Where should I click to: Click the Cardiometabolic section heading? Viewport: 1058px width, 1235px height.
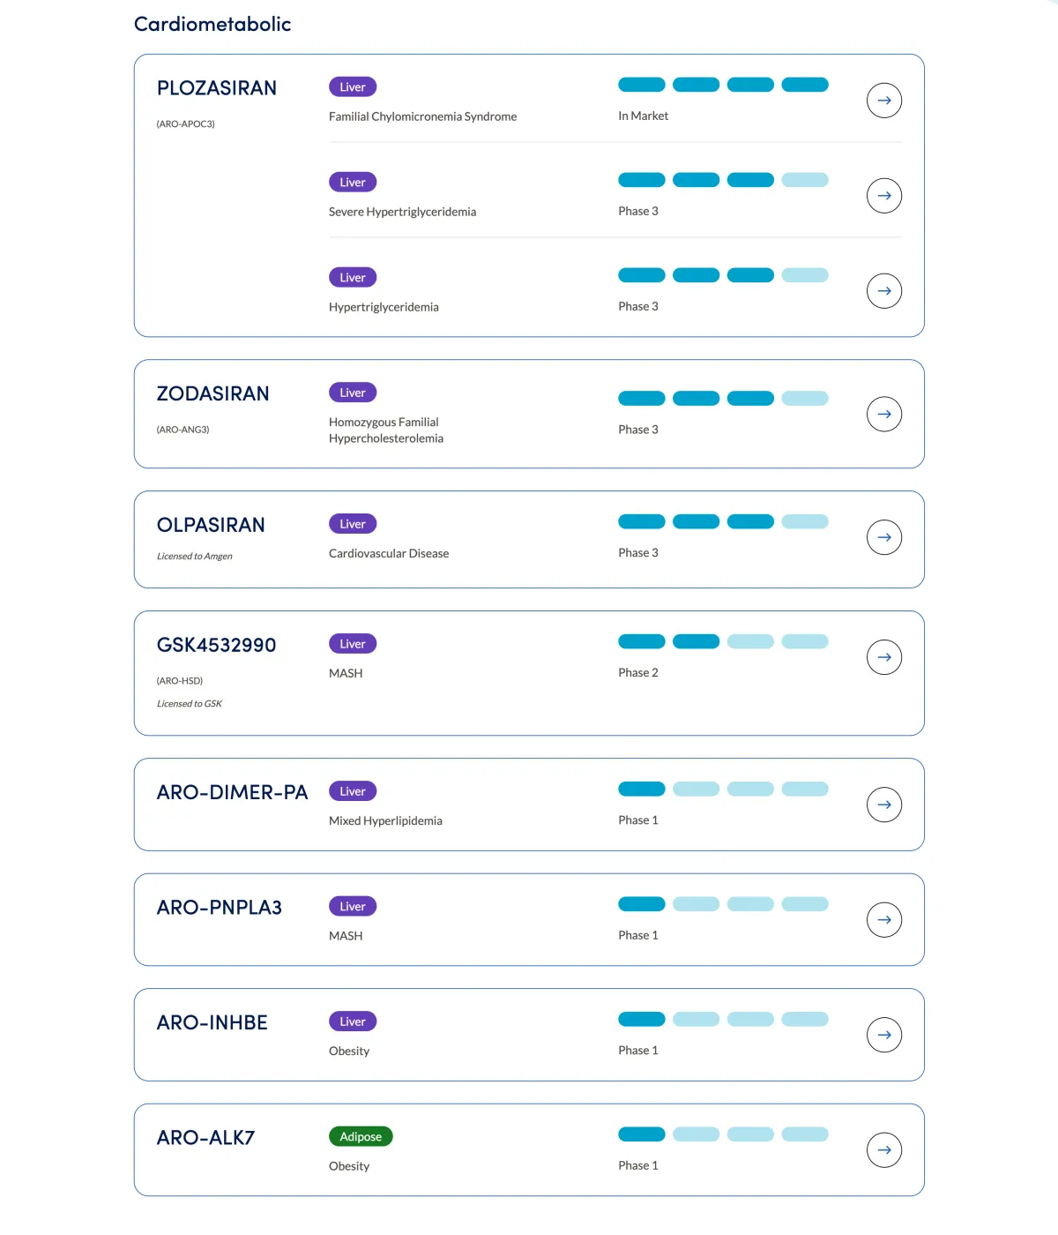[212, 24]
